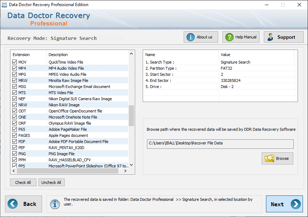The width and height of the screenshot is (308, 217).
Task: Select the PNG Image File description
Action: tap(61, 153)
